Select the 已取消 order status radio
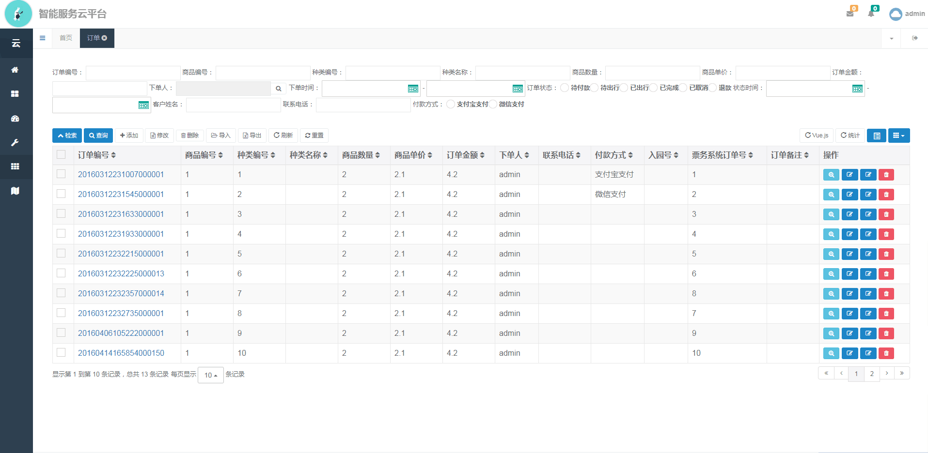Viewport: 928px width, 453px height. coord(683,88)
